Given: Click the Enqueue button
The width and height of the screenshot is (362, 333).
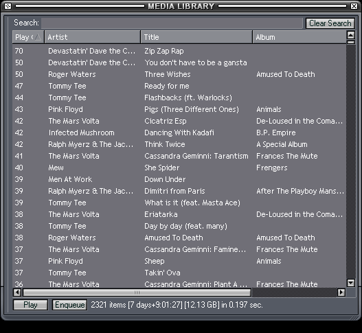Looking at the screenshot, I should coord(70,305).
